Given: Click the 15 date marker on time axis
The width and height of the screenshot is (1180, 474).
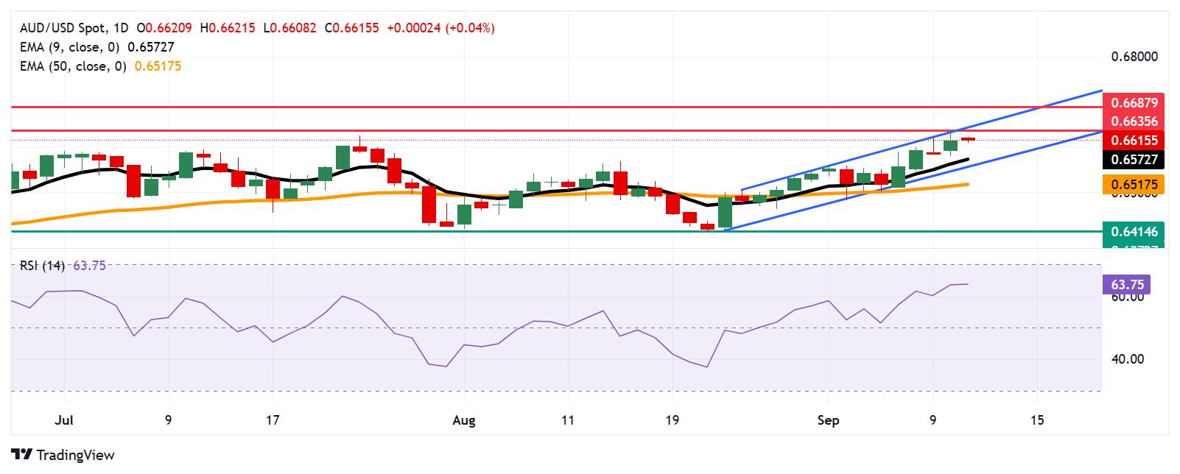Looking at the screenshot, I should click(1037, 421).
